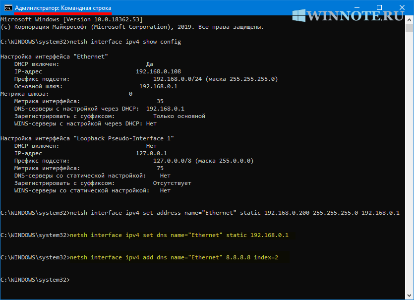Click the scrollbar down arrow
This screenshot has width=414, height=300.
(x=410, y=296)
